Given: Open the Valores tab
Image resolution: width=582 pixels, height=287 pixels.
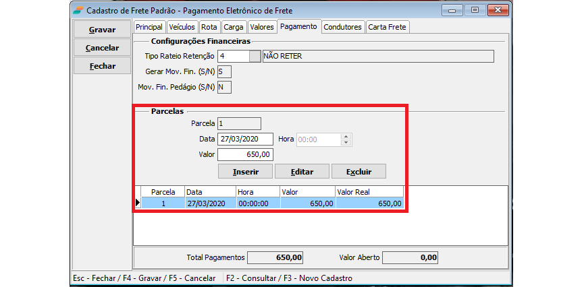Looking at the screenshot, I should point(261,27).
